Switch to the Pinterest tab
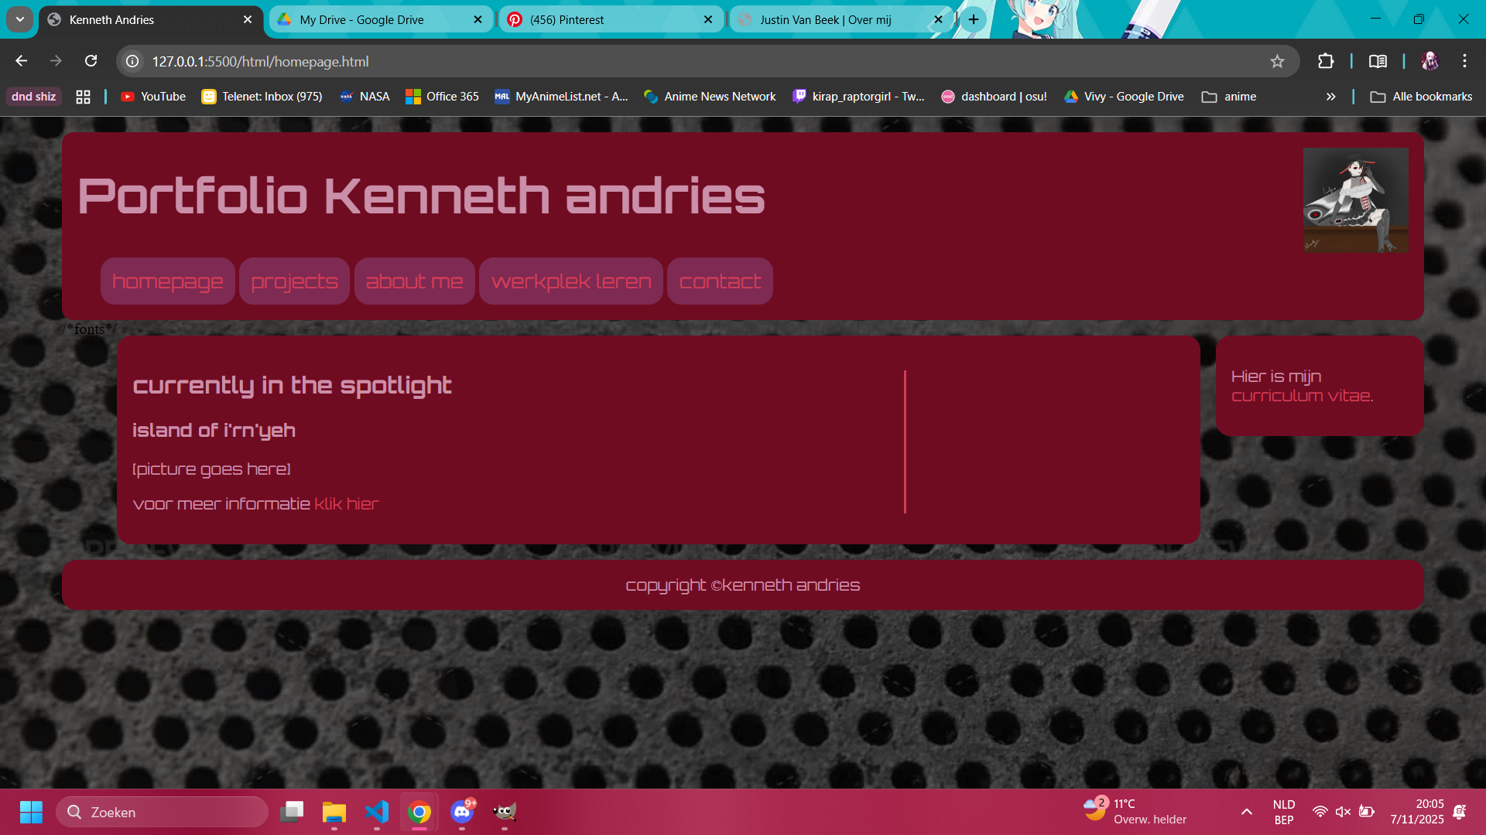 [611, 20]
